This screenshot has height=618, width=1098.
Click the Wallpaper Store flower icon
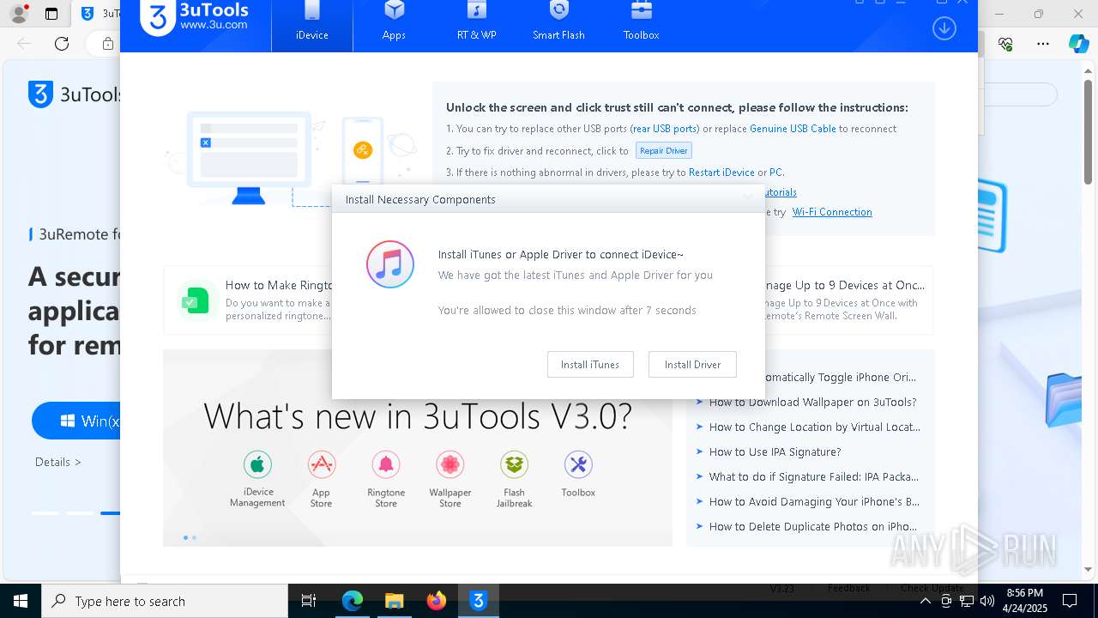(450, 465)
